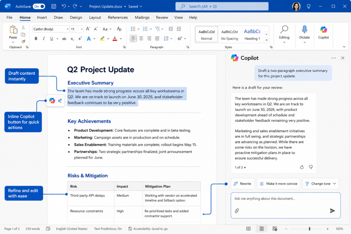
Task: Clear all formatting with the eraser A icon
Action: pyautogui.click(x=119, y=29)
